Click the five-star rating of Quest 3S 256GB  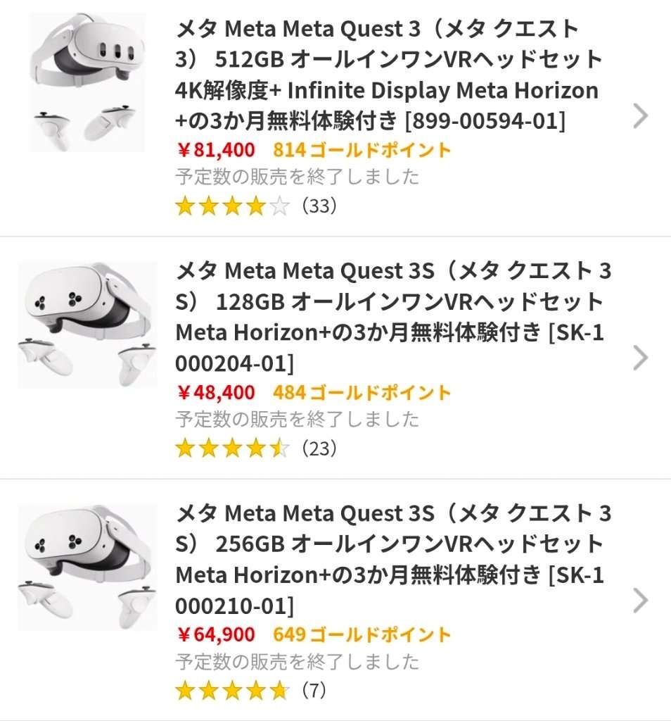pos(232,691)
